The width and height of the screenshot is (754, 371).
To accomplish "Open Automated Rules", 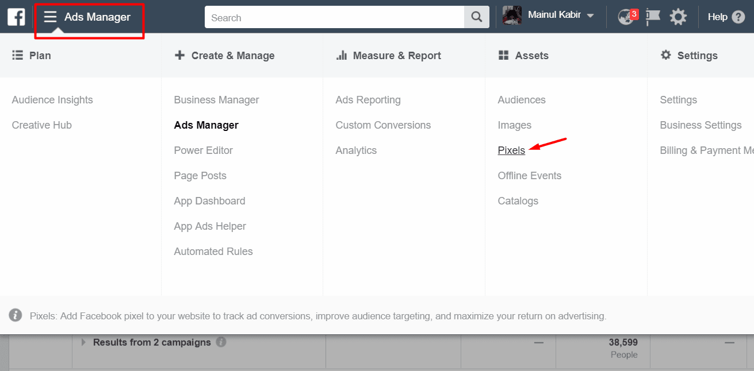I will (213, 252).
